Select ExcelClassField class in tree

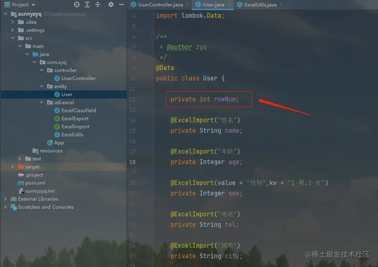tap(78, 110)
